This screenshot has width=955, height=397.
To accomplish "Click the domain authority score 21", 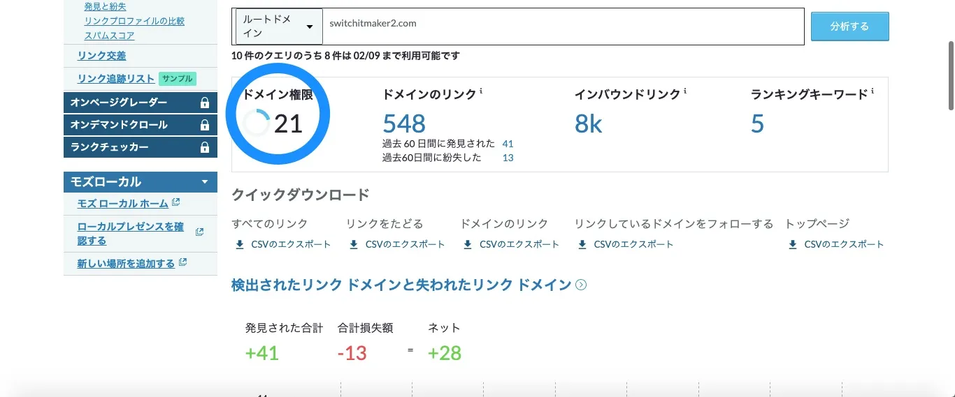I will point(288,123).
